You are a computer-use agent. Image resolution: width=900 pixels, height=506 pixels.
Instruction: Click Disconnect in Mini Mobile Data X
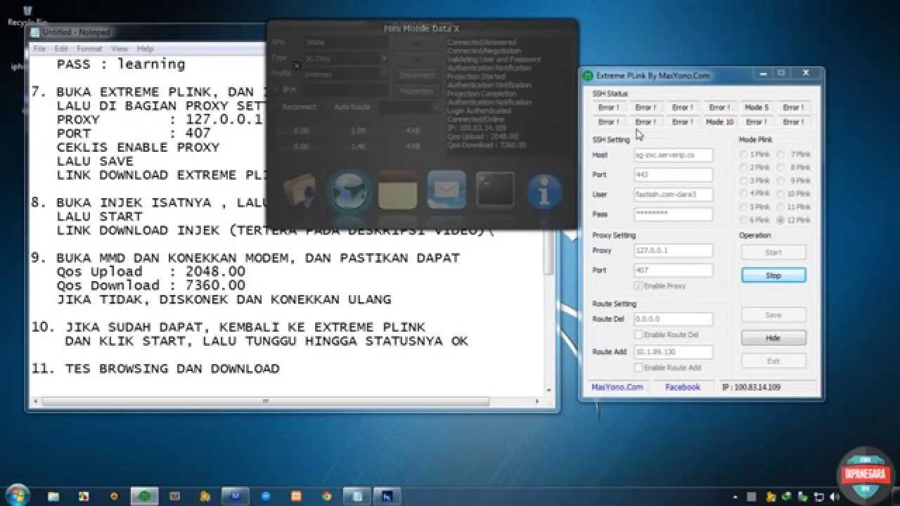[x=417, y=75]
